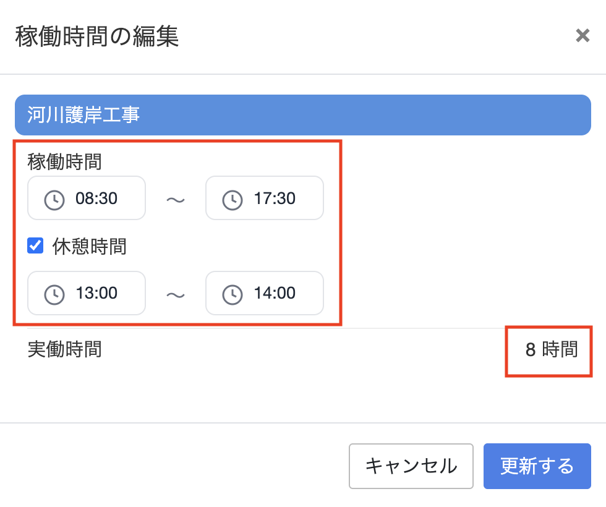The height and width of the screenshot is (507, 606).
Task: Edit the 17:30 end time field
Action: [265, 198]
